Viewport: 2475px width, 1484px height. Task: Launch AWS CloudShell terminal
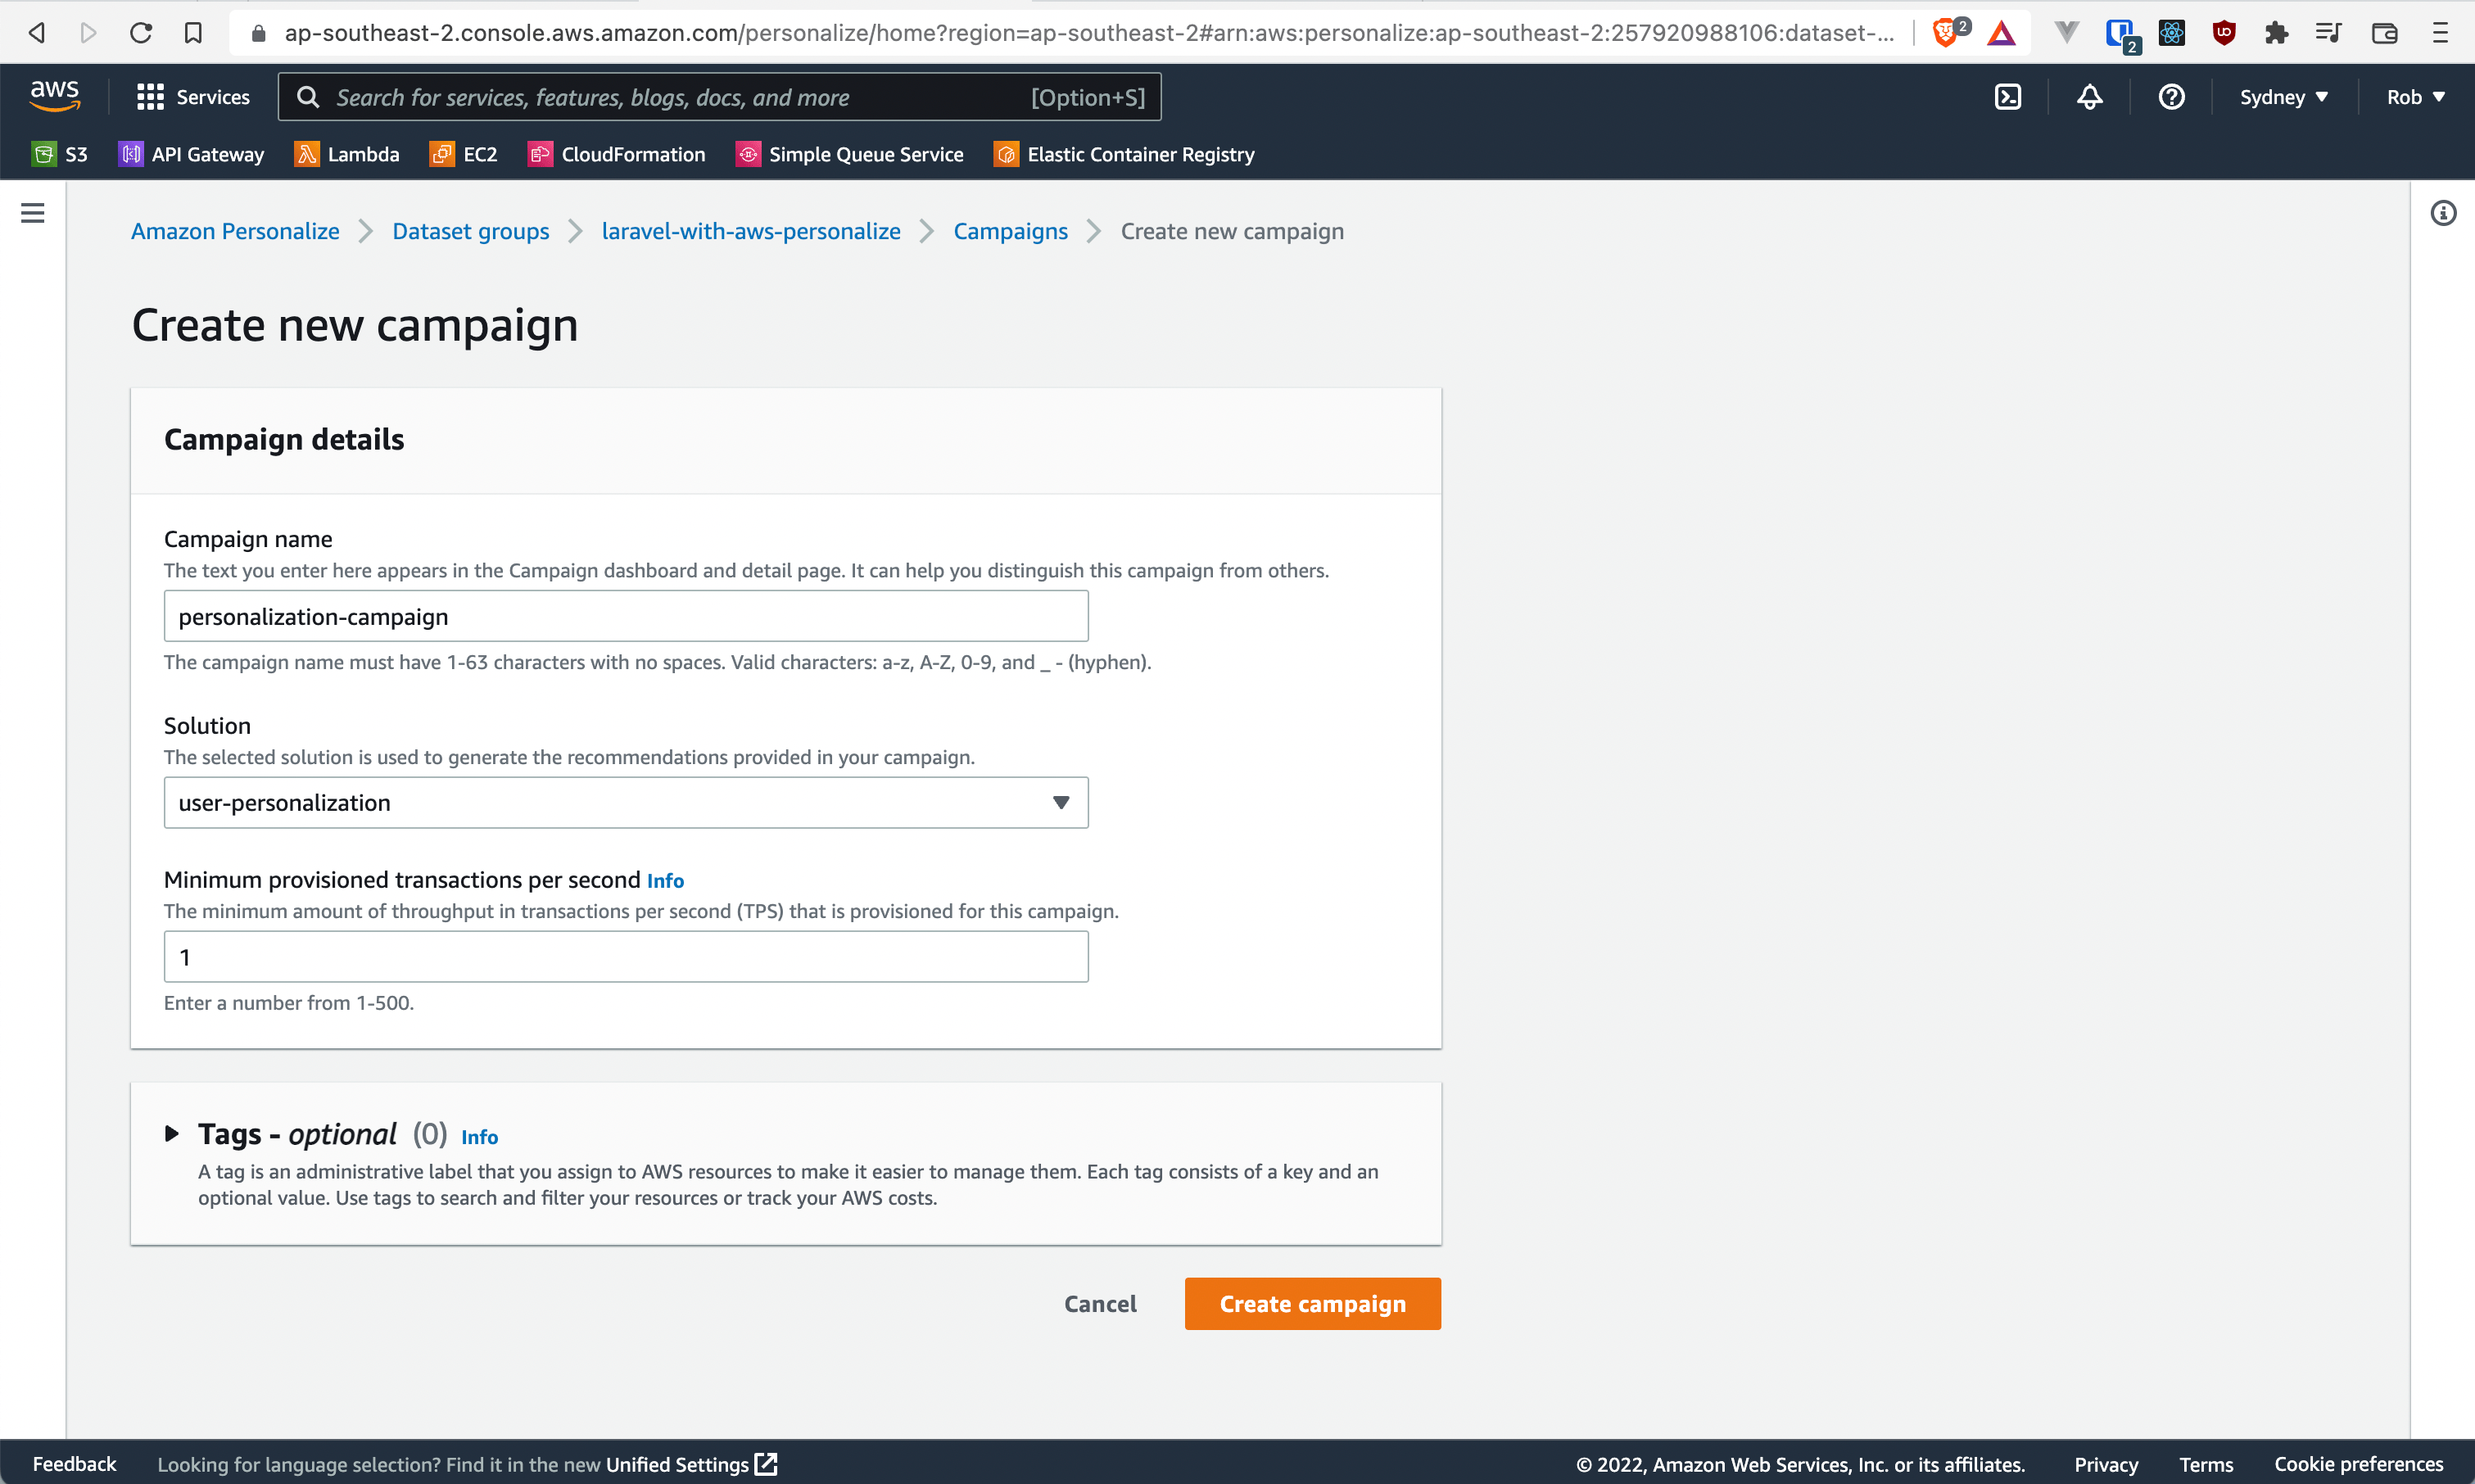click(x=2007, y=96)
